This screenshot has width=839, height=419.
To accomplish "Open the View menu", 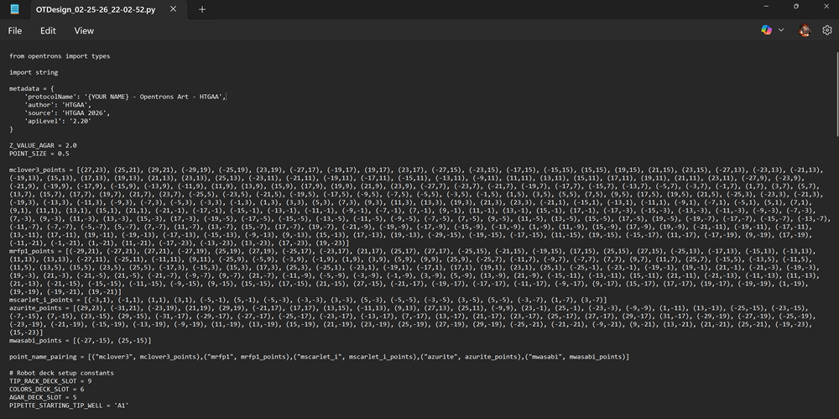I will click(84, 30).
